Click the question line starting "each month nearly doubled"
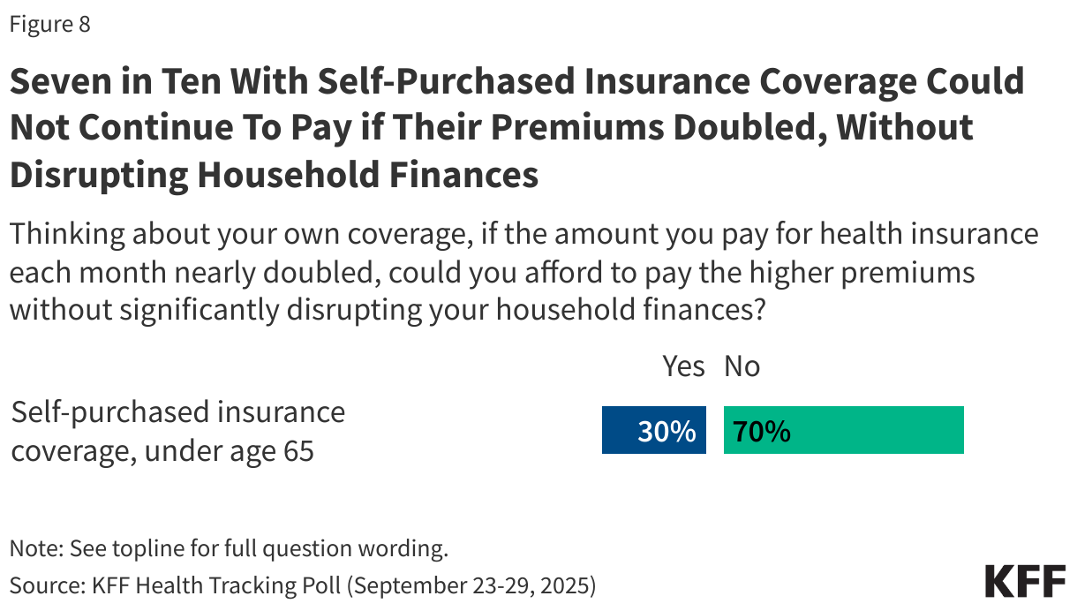1077x611 pixels. coord(492,272)
